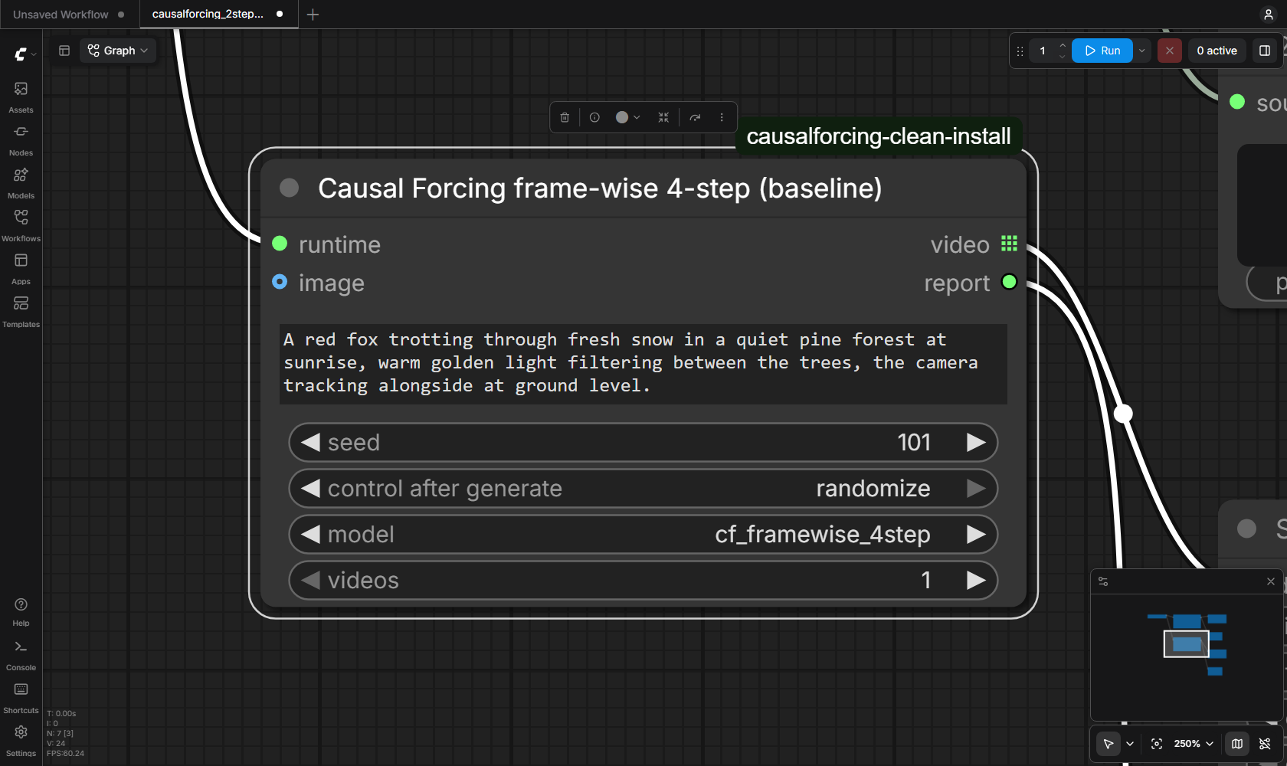Open the Apps sidebar panel
The width and height of the screenshot is (1287, 766).
pos(21,268)
